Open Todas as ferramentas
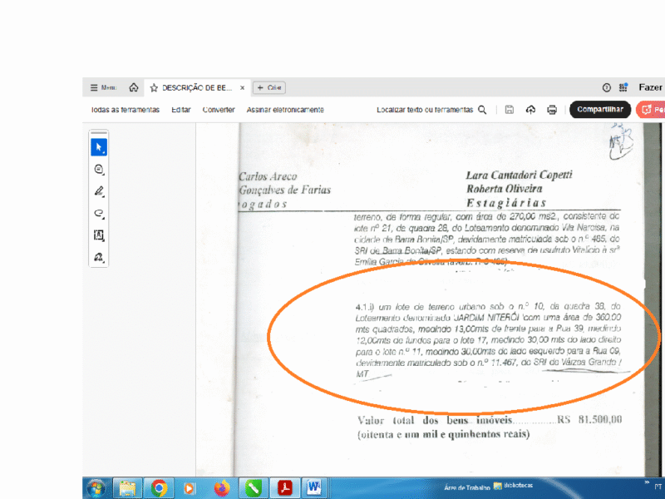The height and width of the screenshot is (499, 665). [125, 110]
